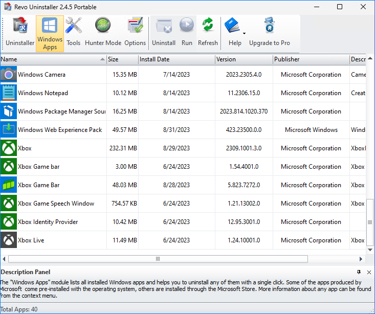Sort the list by Name column
Screen dimensions: 375x314
(53, 59)
